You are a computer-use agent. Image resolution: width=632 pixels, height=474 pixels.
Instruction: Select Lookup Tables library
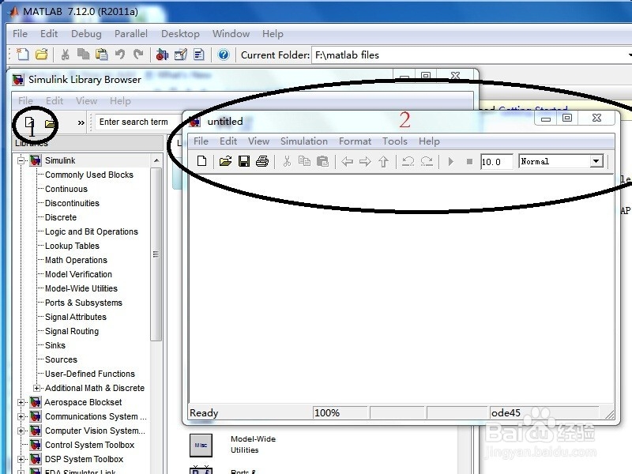(x=72, y=246)
